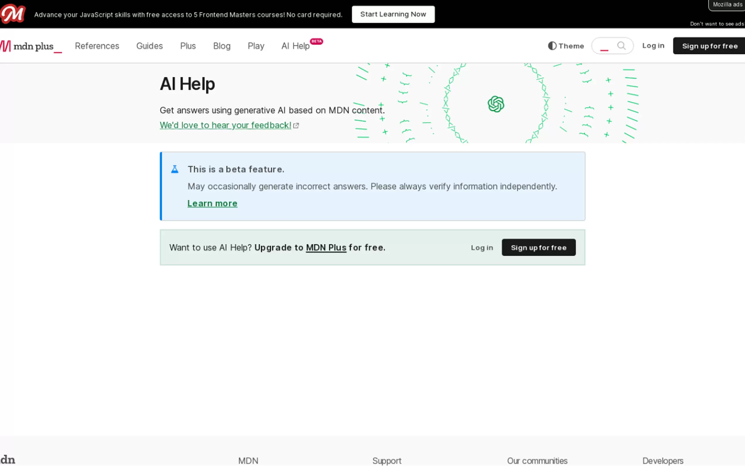Click the beta flask icon in notice
Image resolution: width=745 pixels, height=466 pixels.
coord(175,169)
